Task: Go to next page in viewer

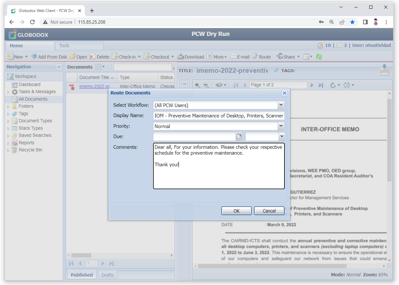Action: (312, 85)
